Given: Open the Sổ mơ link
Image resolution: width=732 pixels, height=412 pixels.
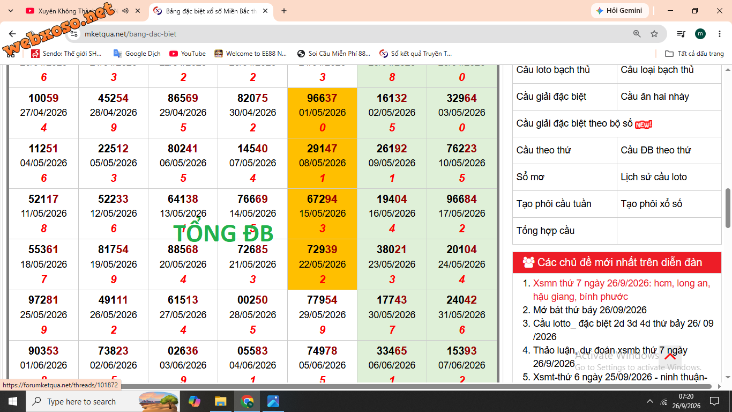Looking at the screenshot, I should (x=531, y=177).
